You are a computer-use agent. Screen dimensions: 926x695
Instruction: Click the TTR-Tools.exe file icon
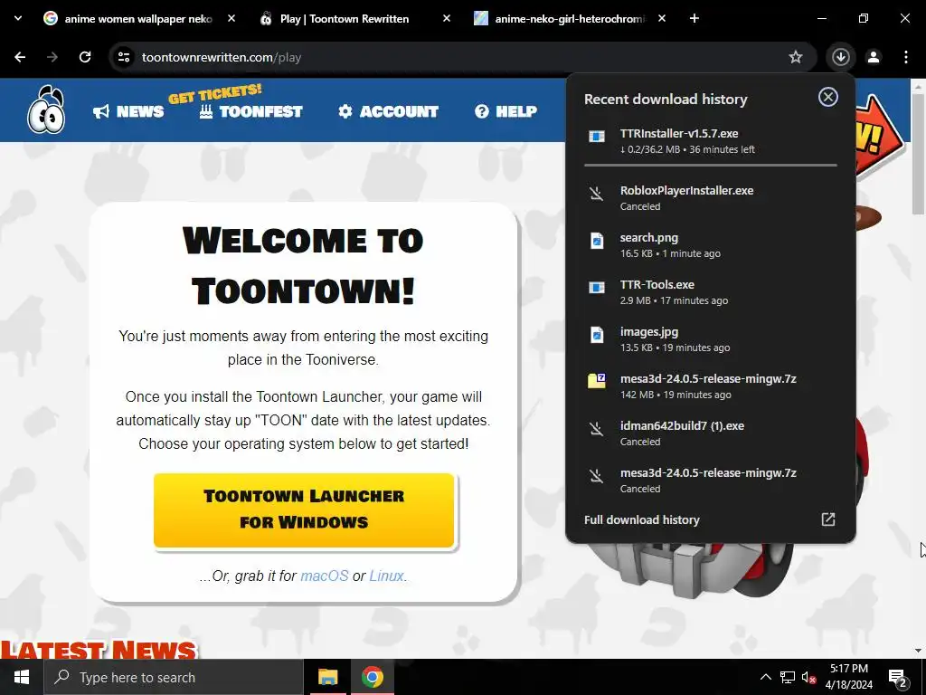click(597, 288)
